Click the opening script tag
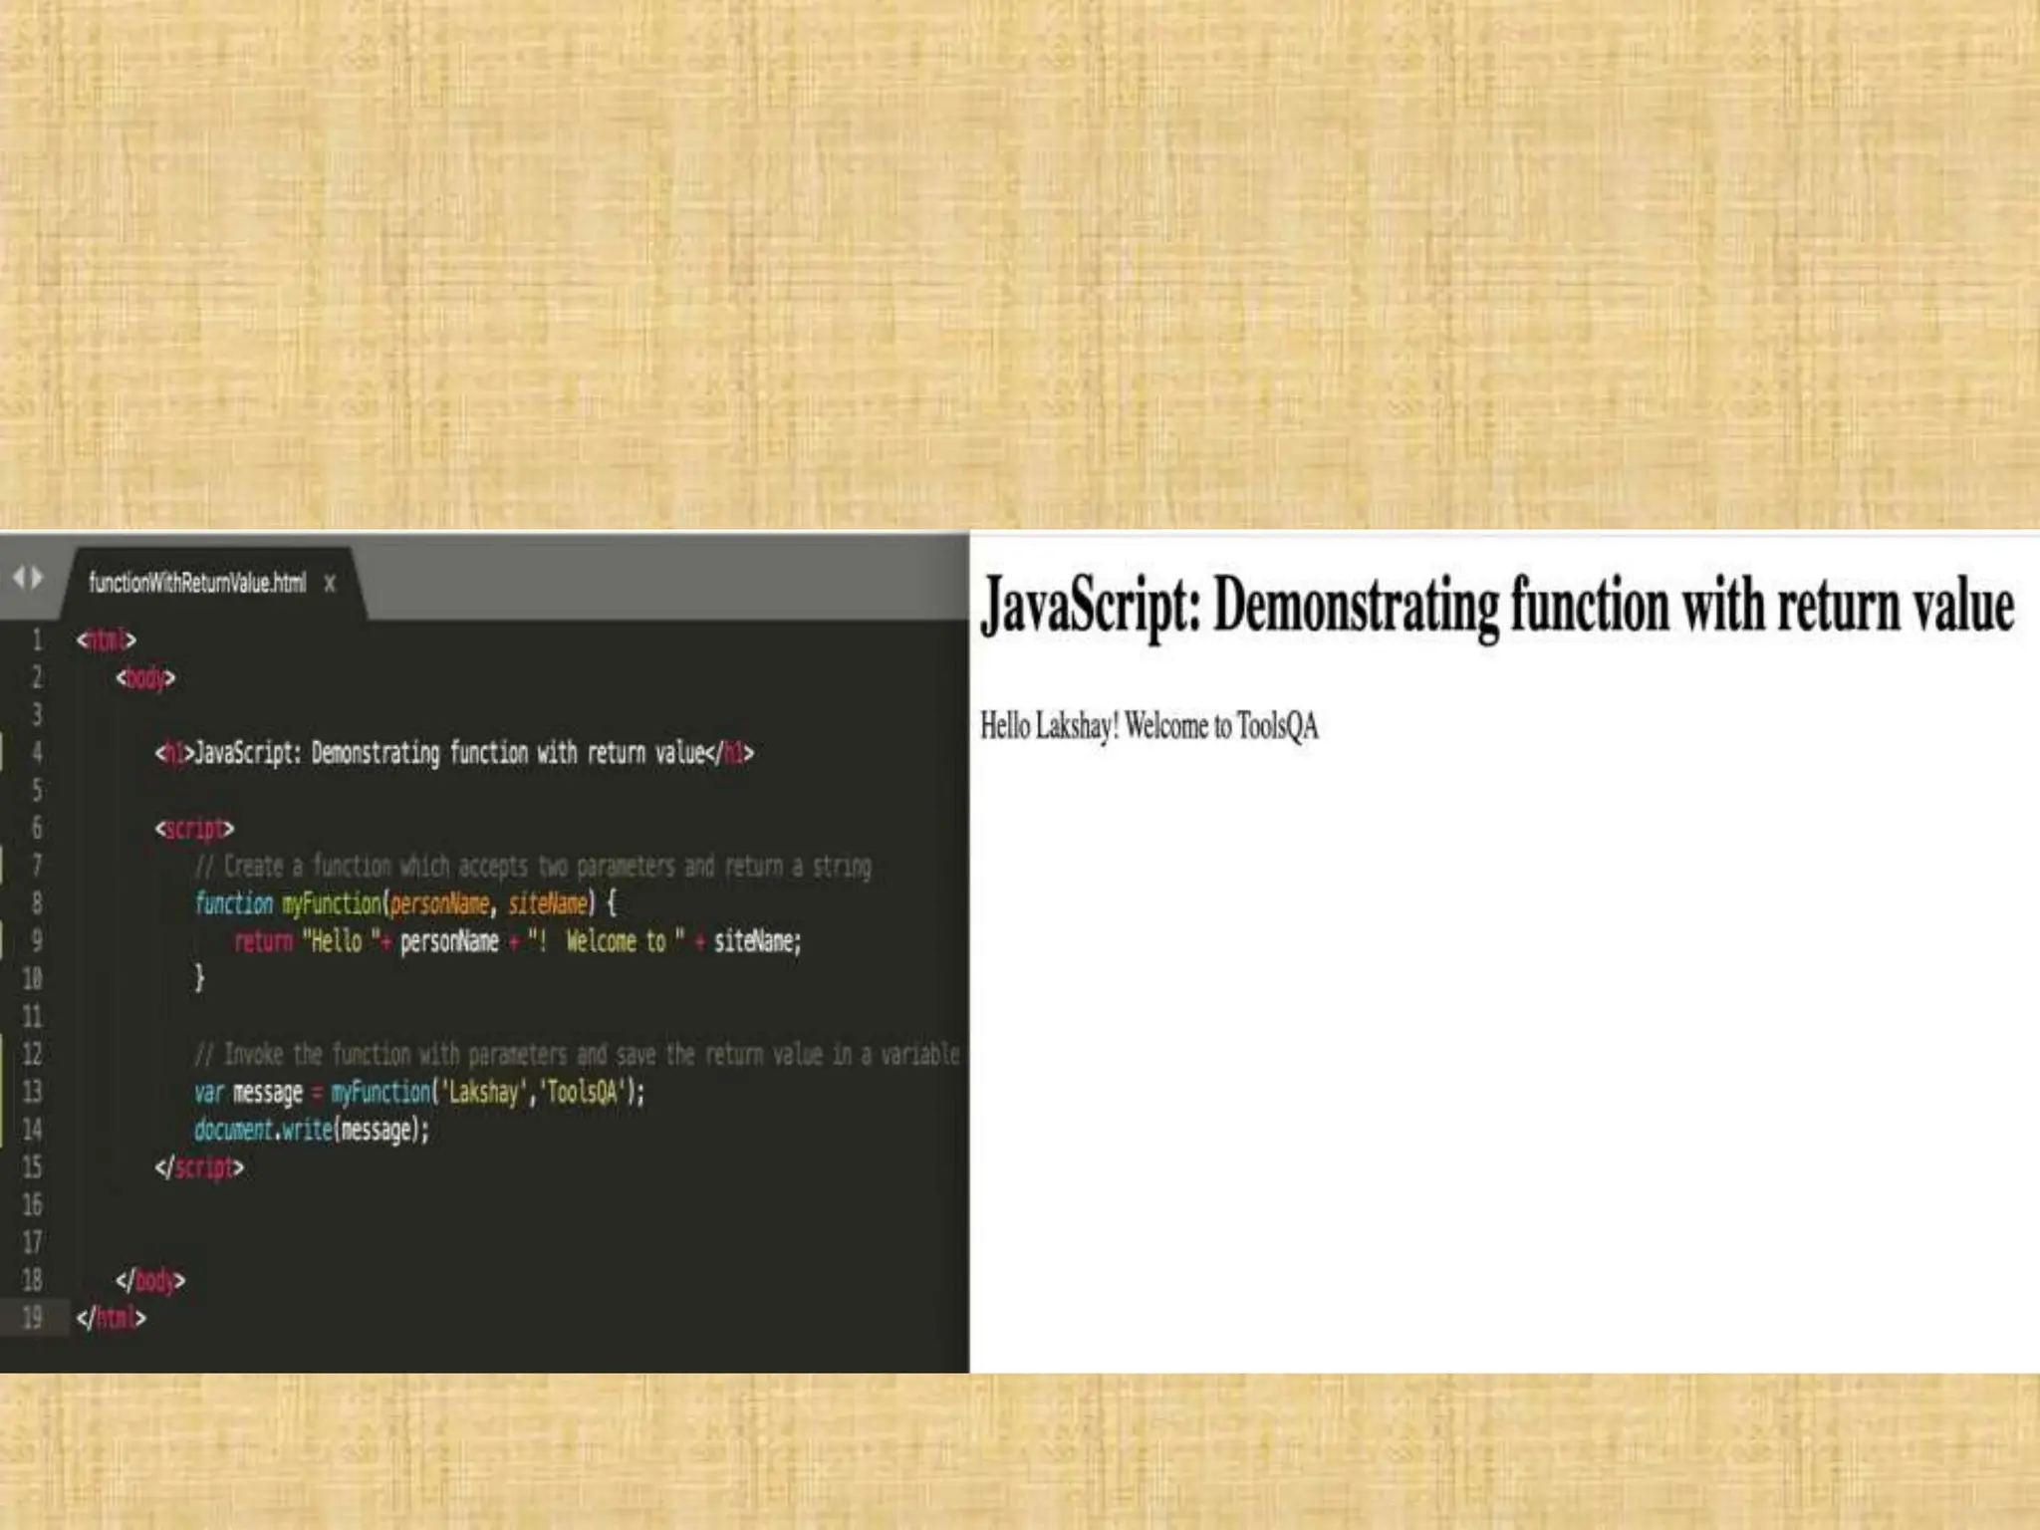Screen dimensions: 2040x1530 (x=194, y=829)
